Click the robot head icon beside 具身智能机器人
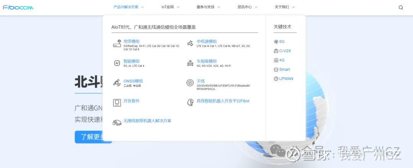413x168 pixels. coord(190,103)
